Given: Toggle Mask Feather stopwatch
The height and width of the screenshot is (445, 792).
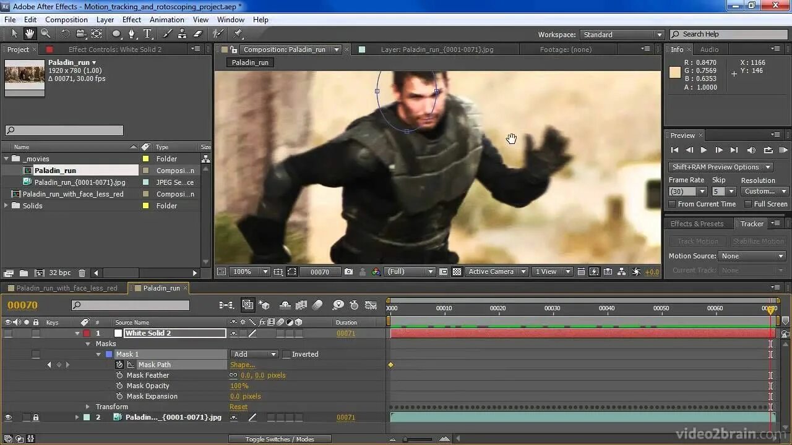Looking at the screenshot, I should (119, 375).
